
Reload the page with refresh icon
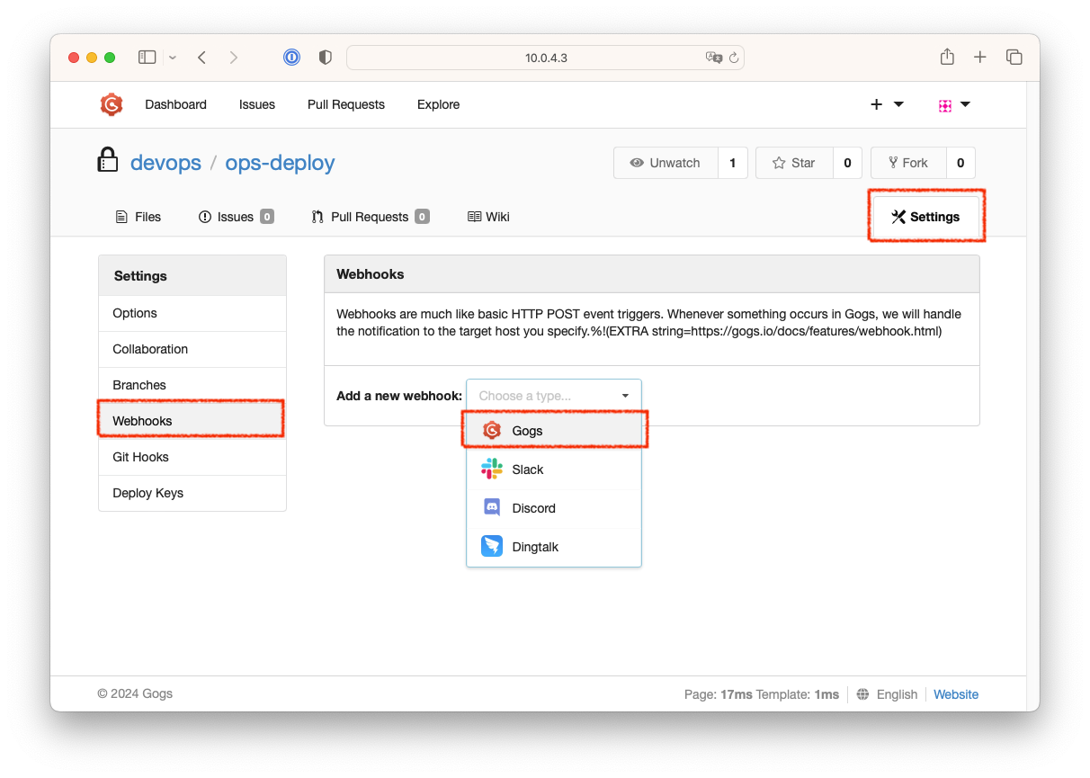(x=734, y=58)
